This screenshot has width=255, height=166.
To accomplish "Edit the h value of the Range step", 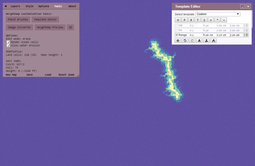I will point(208,35).
